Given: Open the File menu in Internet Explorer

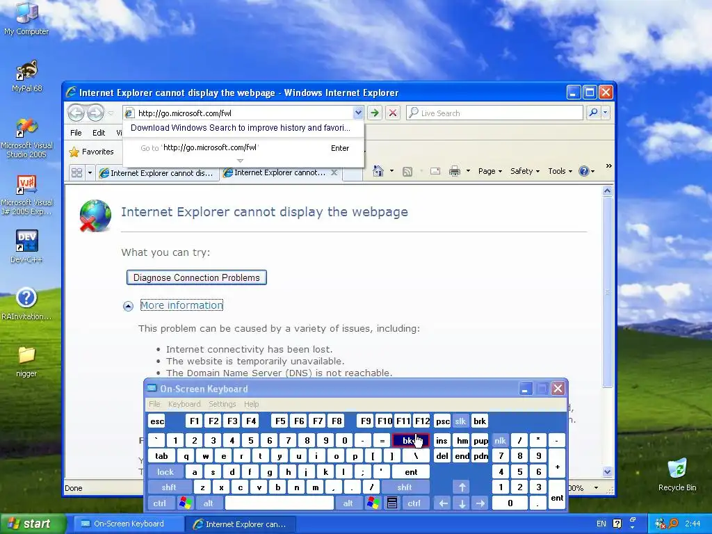Looking at the screenshot, I should (x=76, y=133).
